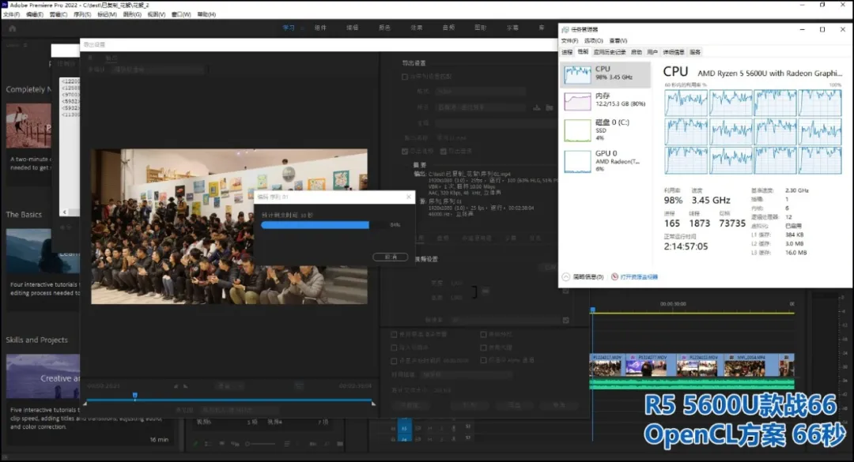Open the 标记(M) menu in Premiere Pro
The width and height of the screenshot is (854, 462).
click(x=107, y=15)
